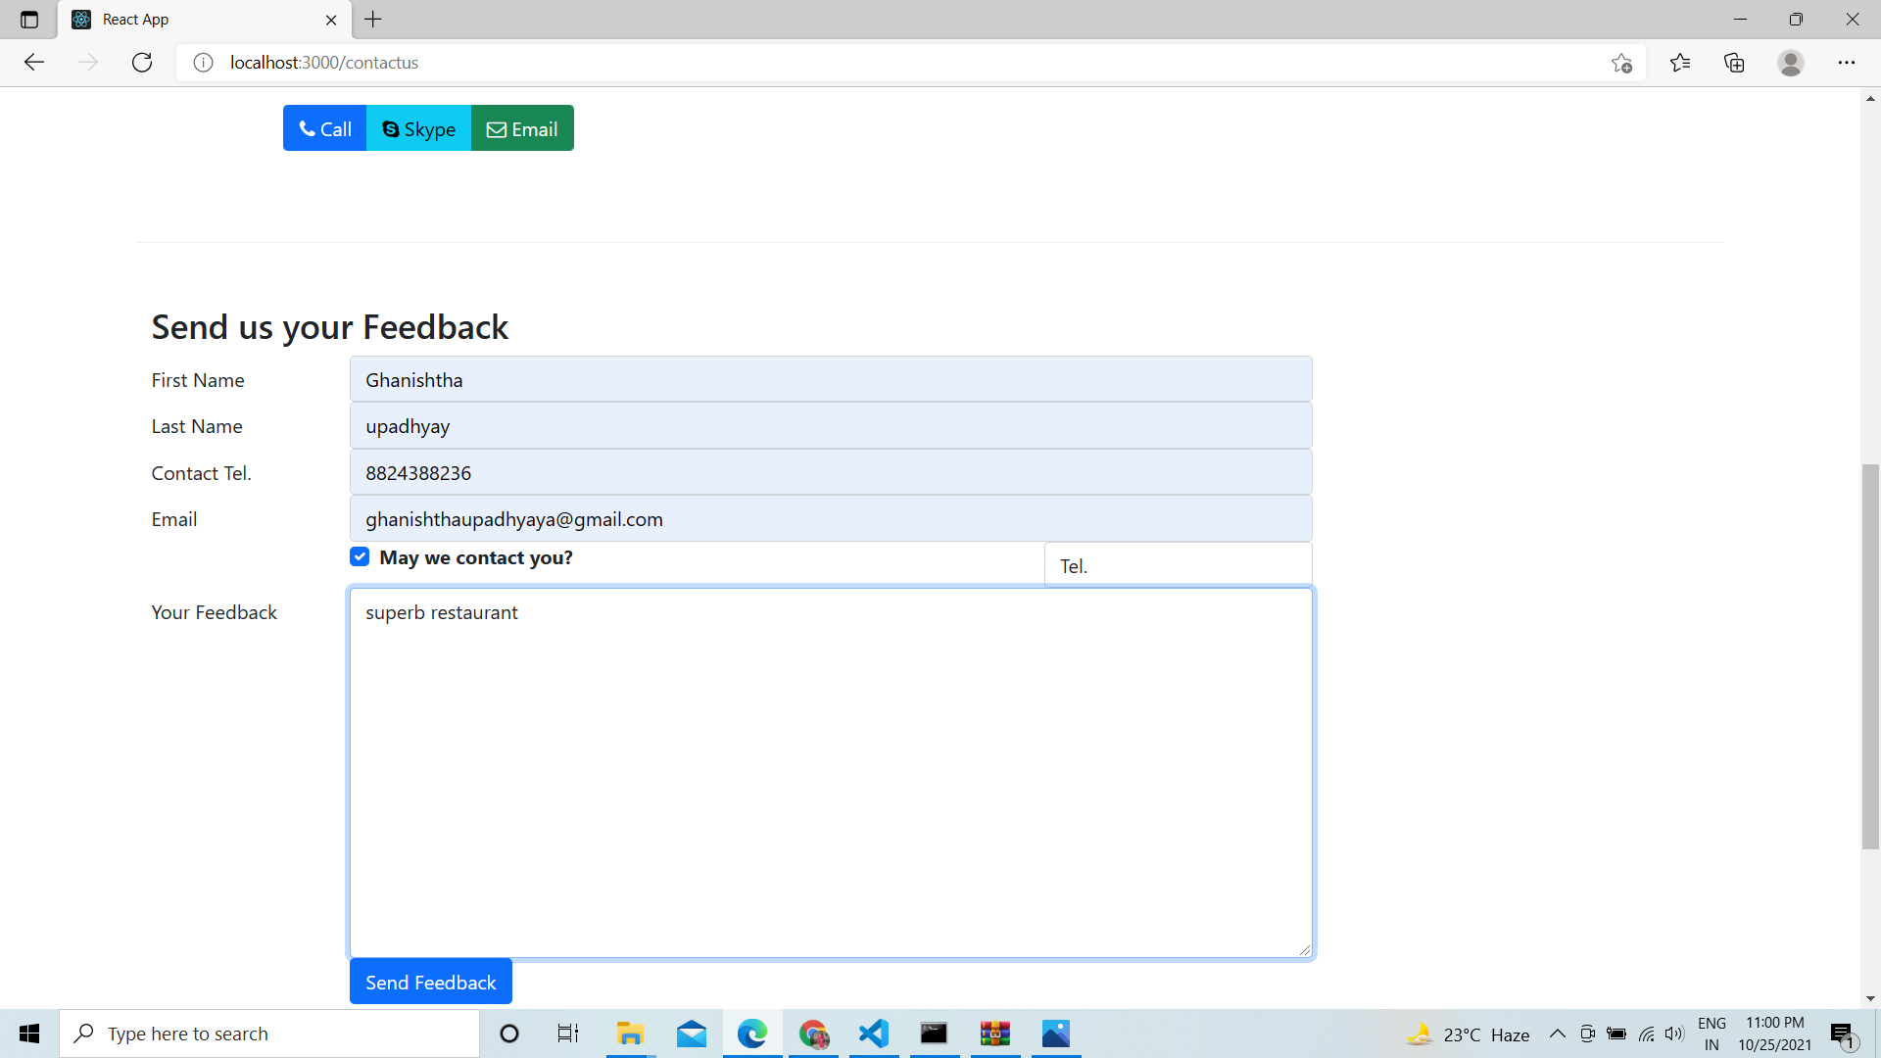Open notification center icon

[x=1842, y=1034]
